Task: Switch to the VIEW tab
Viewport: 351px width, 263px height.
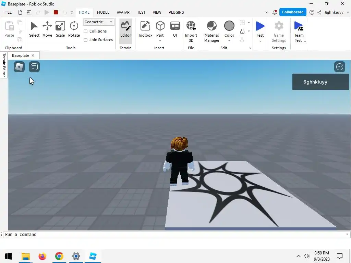Action: pyautogui.click(x=157, y=12)
